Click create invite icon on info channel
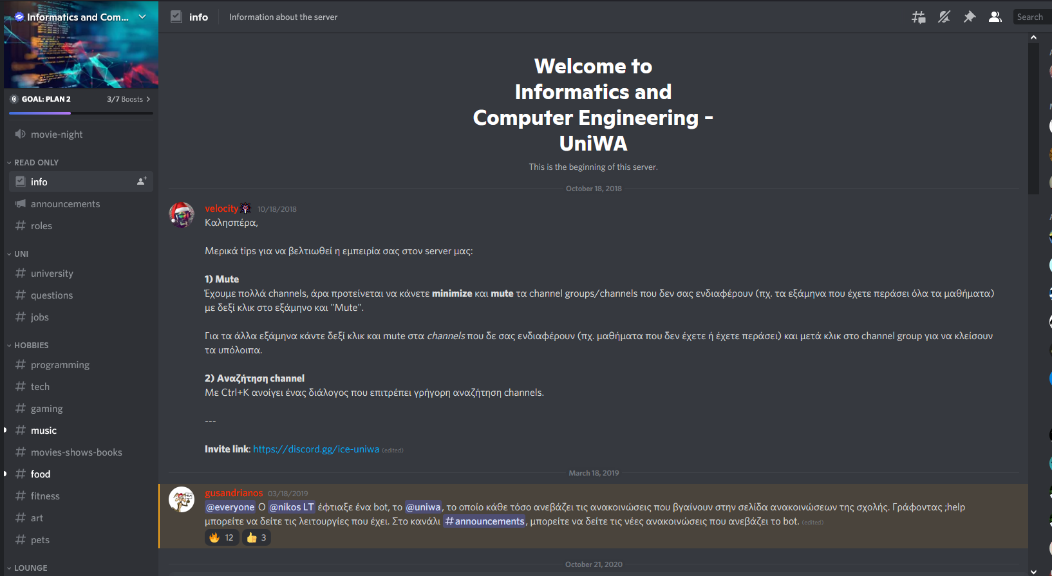Screen dimensions: 1052x576 click(142, 181)
